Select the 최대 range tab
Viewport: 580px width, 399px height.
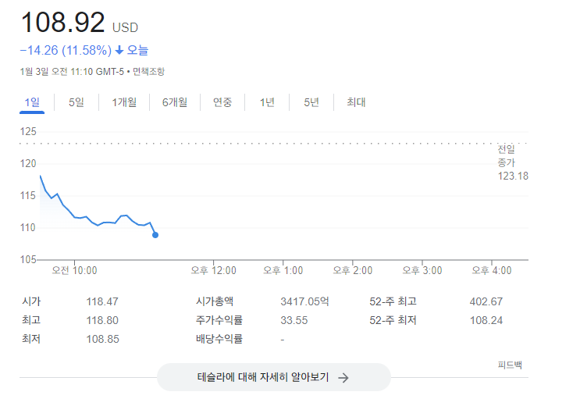(356, 102)
